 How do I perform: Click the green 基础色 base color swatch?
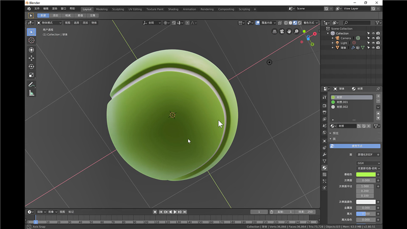[366, 175]
